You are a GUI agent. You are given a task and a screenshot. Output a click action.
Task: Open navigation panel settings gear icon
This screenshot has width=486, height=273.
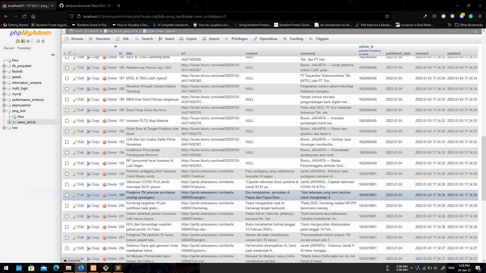point(38,41)
